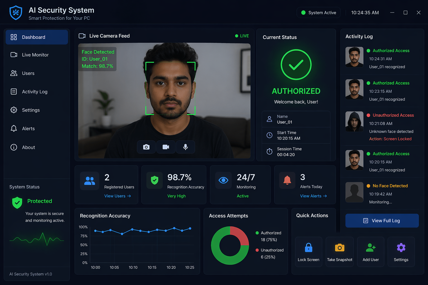The width and height of the screenshot is (428, 285).
Task: Open the View Alerts link
Action: tap(313, 196)
